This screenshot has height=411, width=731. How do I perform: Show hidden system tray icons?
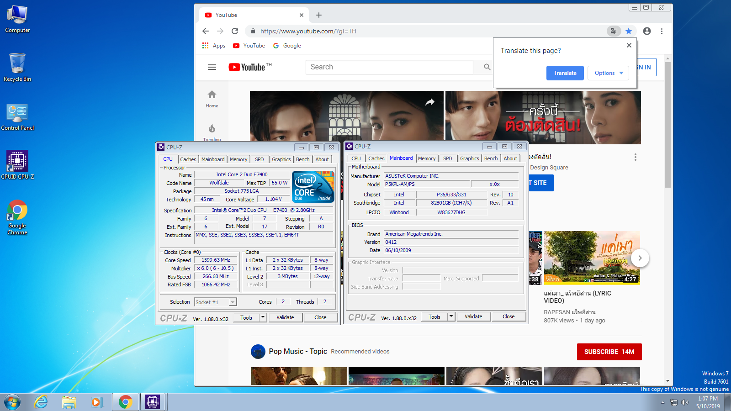coord(662,402)
